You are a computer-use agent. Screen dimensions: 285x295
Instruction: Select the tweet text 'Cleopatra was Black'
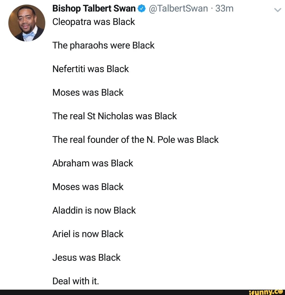[x=94, y=22]
